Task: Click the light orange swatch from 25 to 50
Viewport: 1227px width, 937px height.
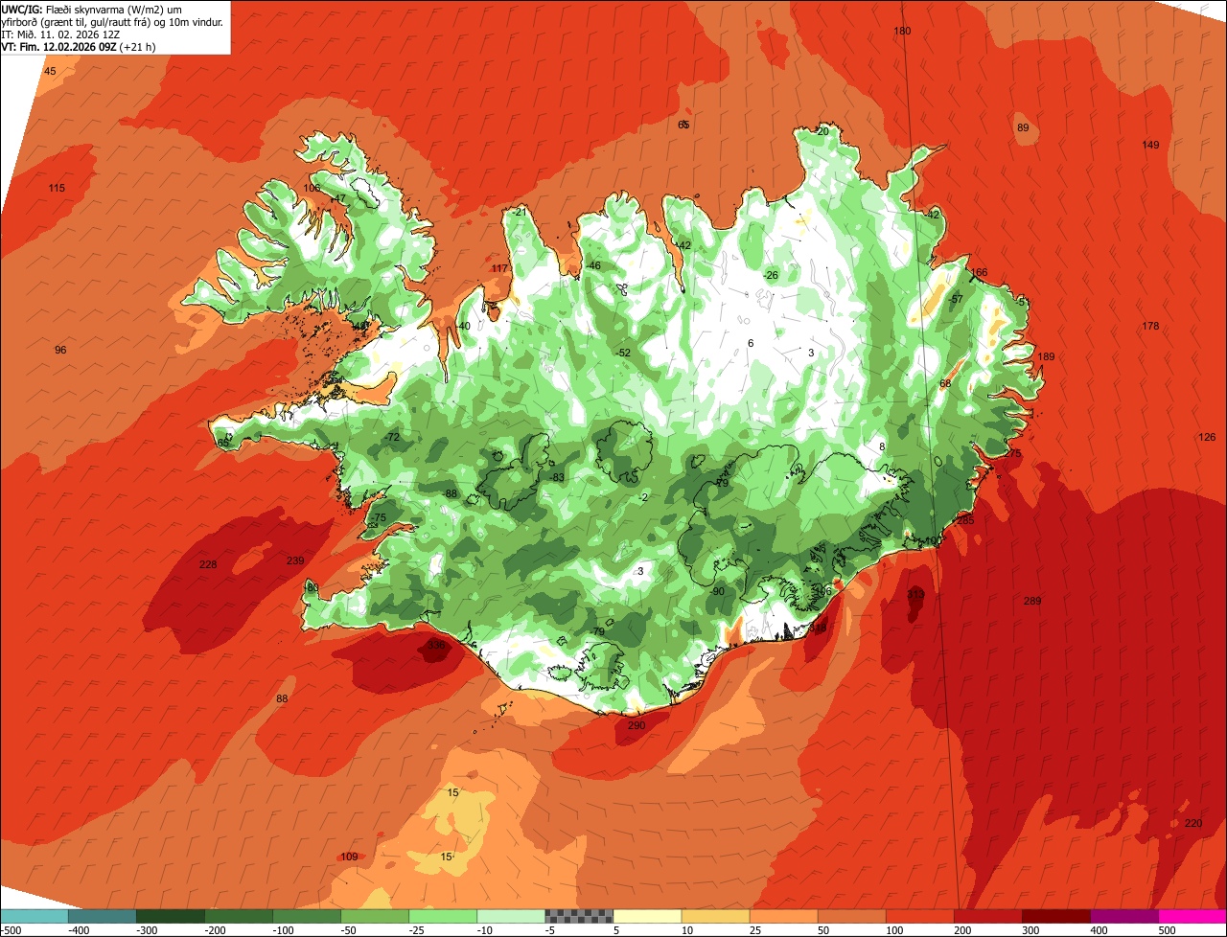Action: (x=783, y=916)
